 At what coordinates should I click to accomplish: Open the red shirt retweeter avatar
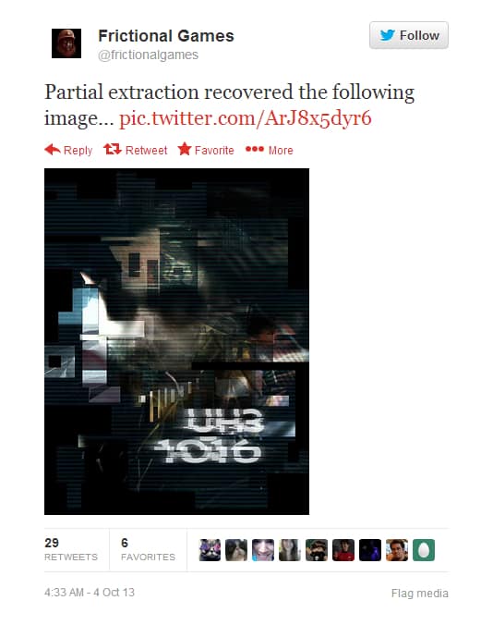[x=343, y=550]
